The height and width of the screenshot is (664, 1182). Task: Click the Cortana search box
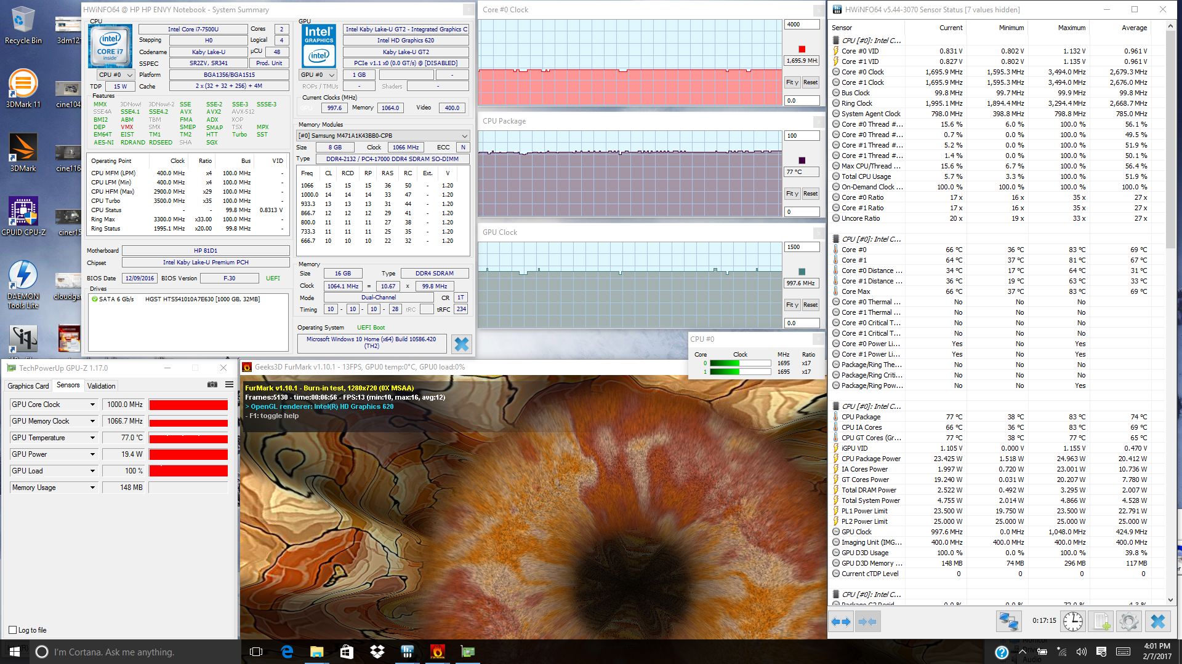(x=135, y=652)
